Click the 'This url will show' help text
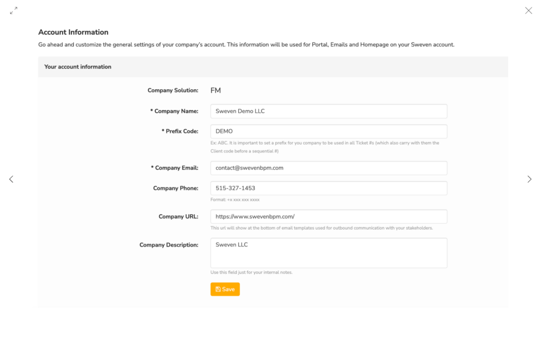The width and height of the screenshot is (541, 342). click(322, 228)
